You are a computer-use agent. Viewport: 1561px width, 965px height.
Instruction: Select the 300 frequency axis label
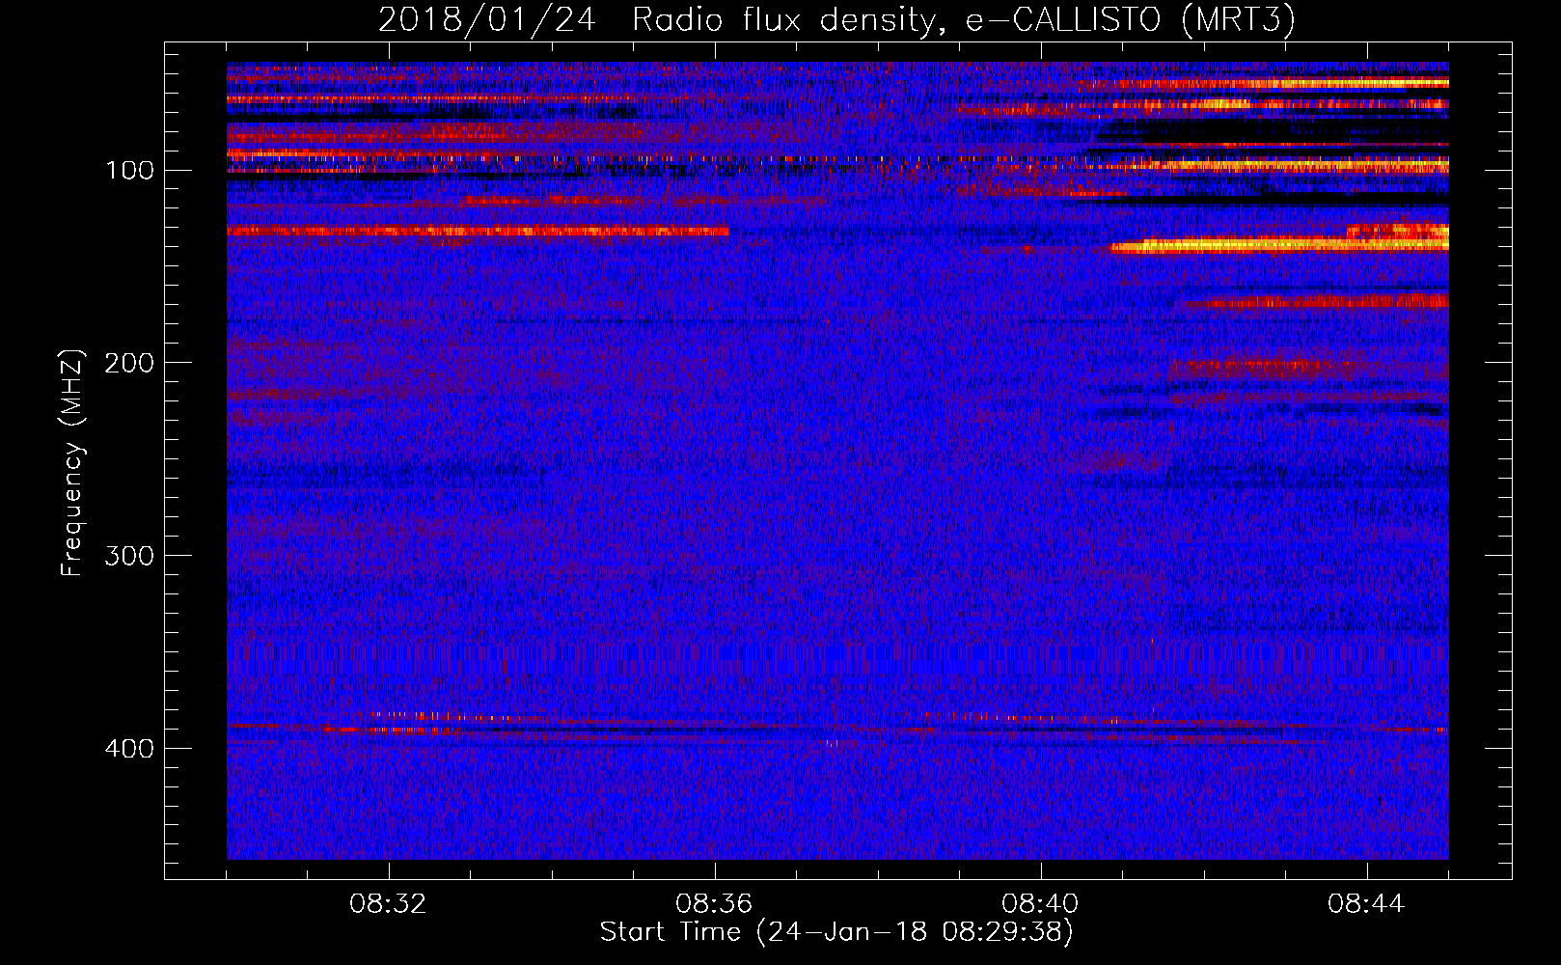pos(128,556)
